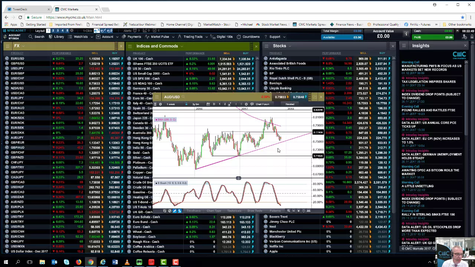Open the Technicals tab
Screen dimensions: 475x267
point(234,211)
